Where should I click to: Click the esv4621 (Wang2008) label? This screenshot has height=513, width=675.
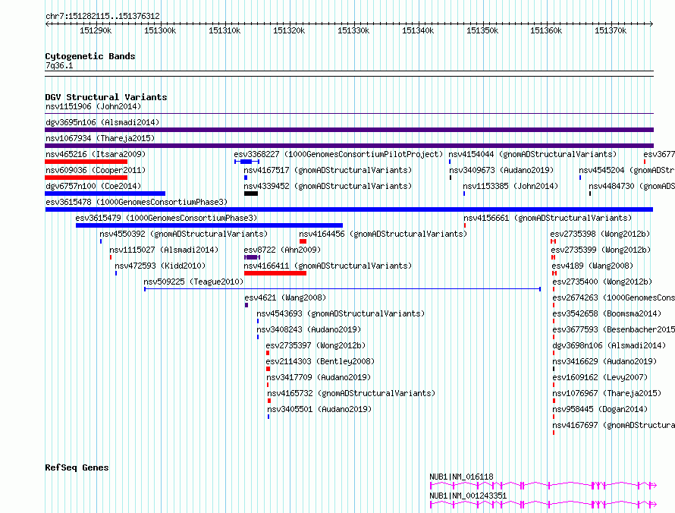[285, 297]
